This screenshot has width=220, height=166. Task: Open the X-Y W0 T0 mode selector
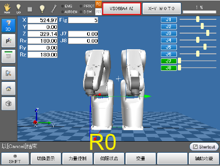pos(162,9)
